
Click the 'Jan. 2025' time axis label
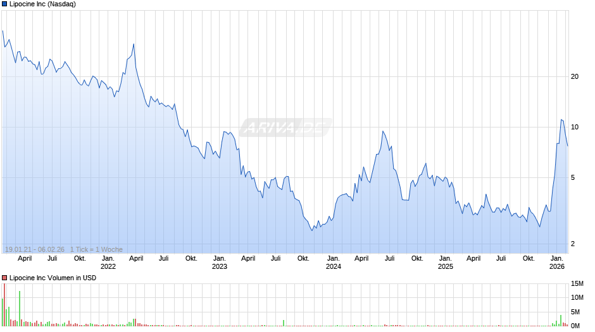(x=445, y=263)
